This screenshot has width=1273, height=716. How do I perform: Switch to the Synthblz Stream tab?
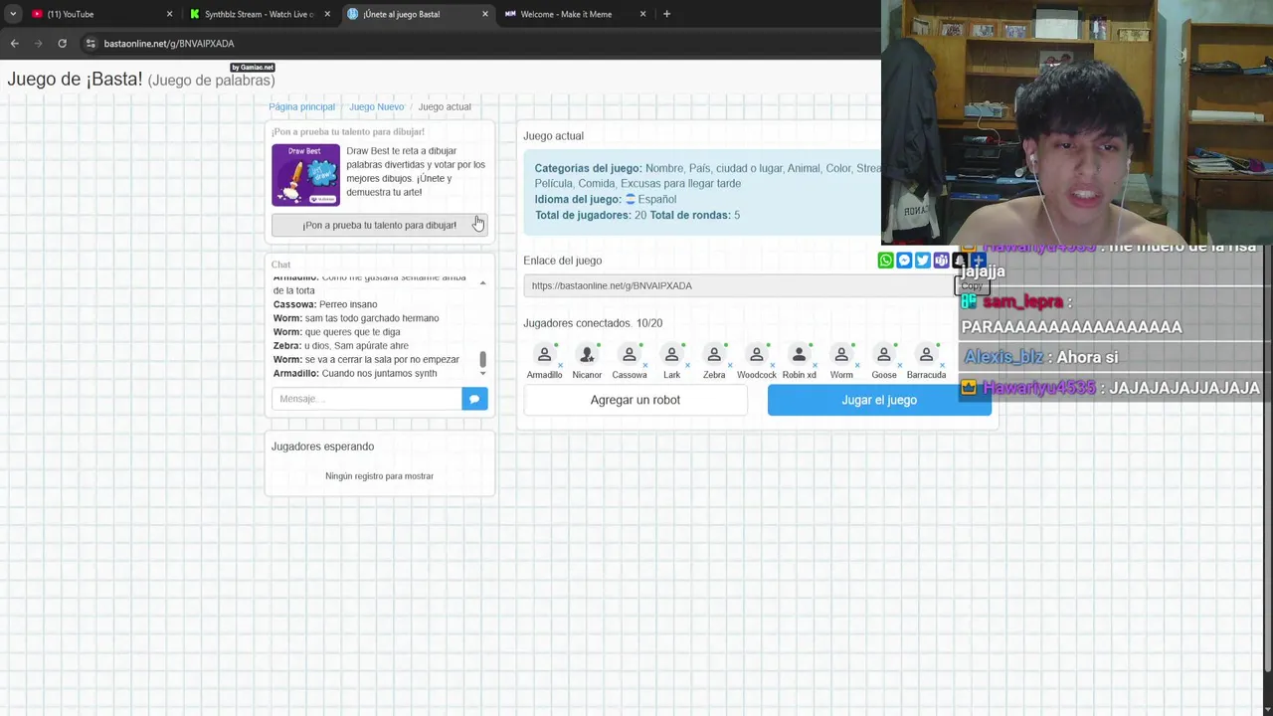pos(259,14)
